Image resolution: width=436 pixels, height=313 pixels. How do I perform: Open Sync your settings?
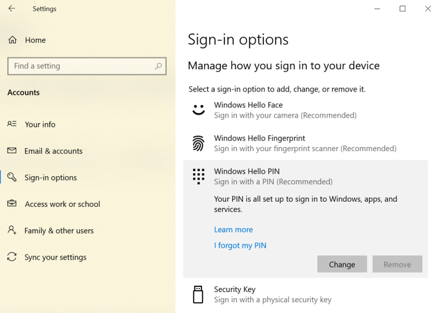tap(56, 257)
